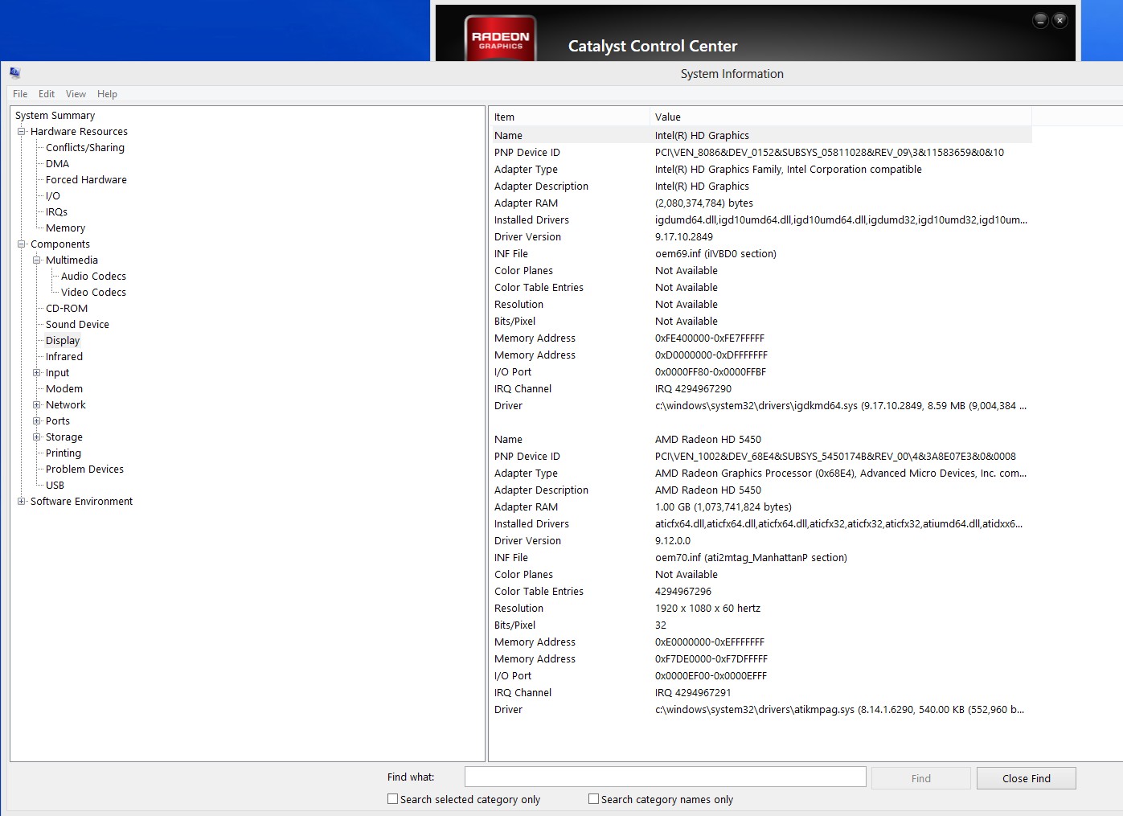This screenshot has width=1123, height=816.
Task: Click the 'oem69.inf (iIVBD0 section)' value
Action: coord(715,253)
